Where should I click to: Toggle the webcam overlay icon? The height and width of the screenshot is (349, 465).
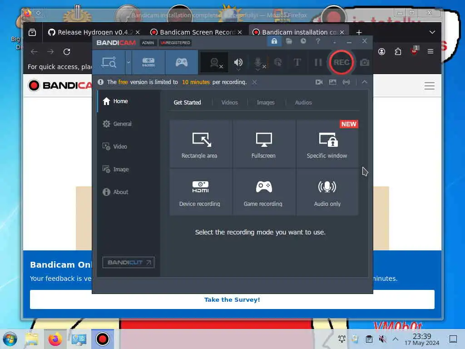point(215,63)
